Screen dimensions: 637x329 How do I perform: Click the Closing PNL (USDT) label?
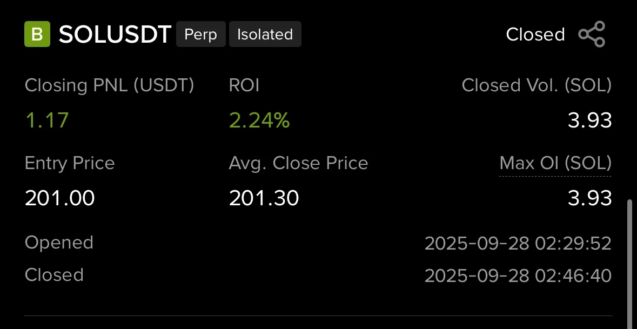(109, 85)
